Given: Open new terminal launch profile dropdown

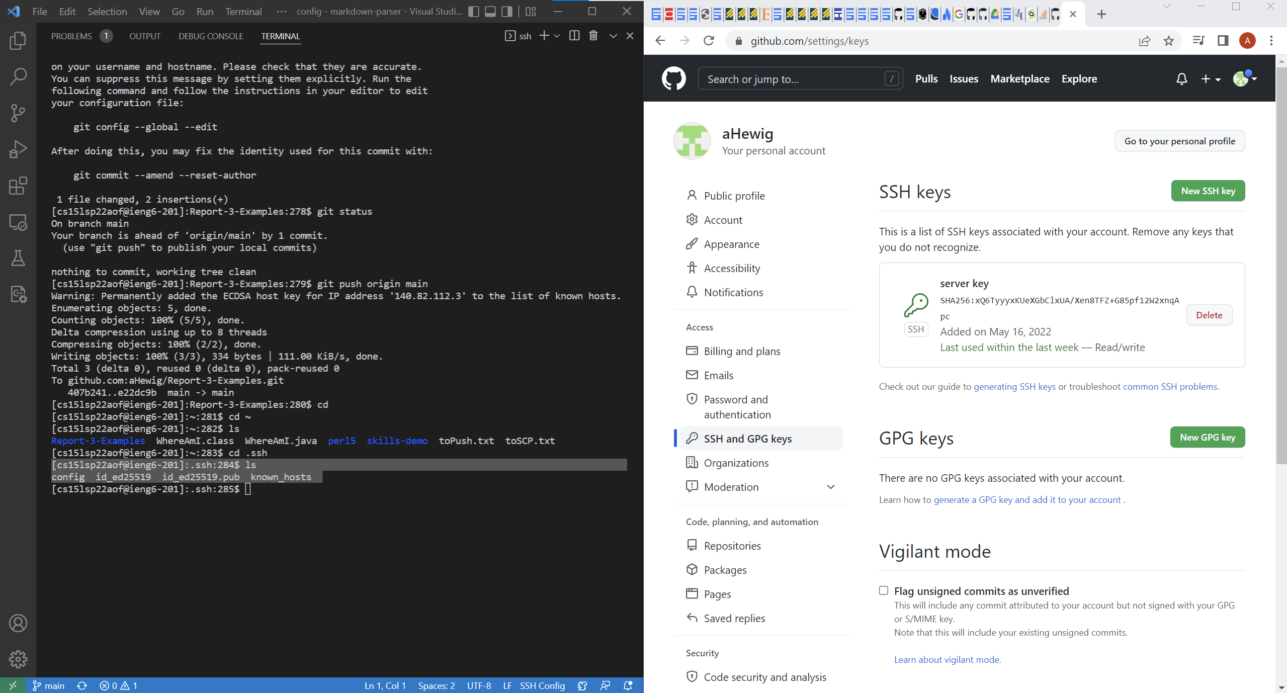Looking at the screenshot, I should click(557, 36).
